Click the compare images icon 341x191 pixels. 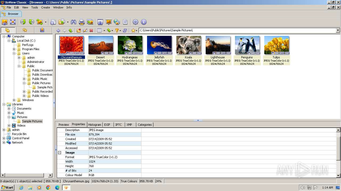[90, 22]
